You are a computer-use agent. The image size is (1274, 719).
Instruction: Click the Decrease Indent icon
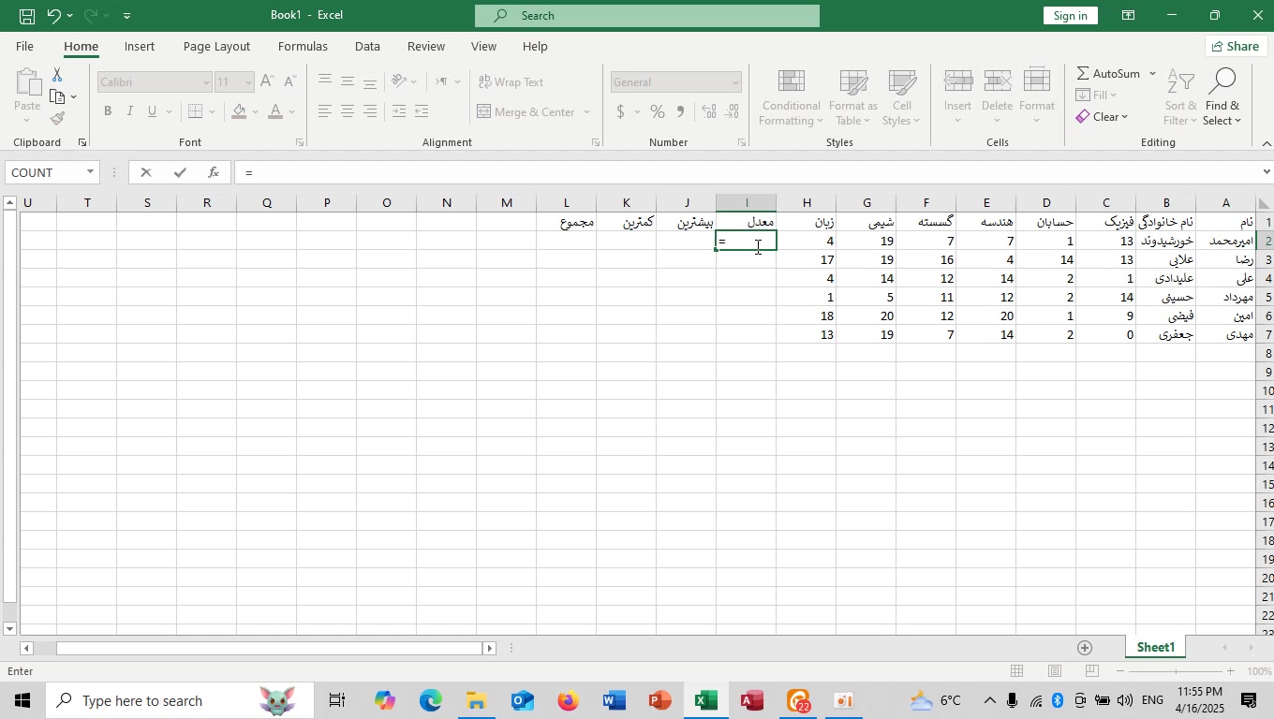tap(399, 112)
